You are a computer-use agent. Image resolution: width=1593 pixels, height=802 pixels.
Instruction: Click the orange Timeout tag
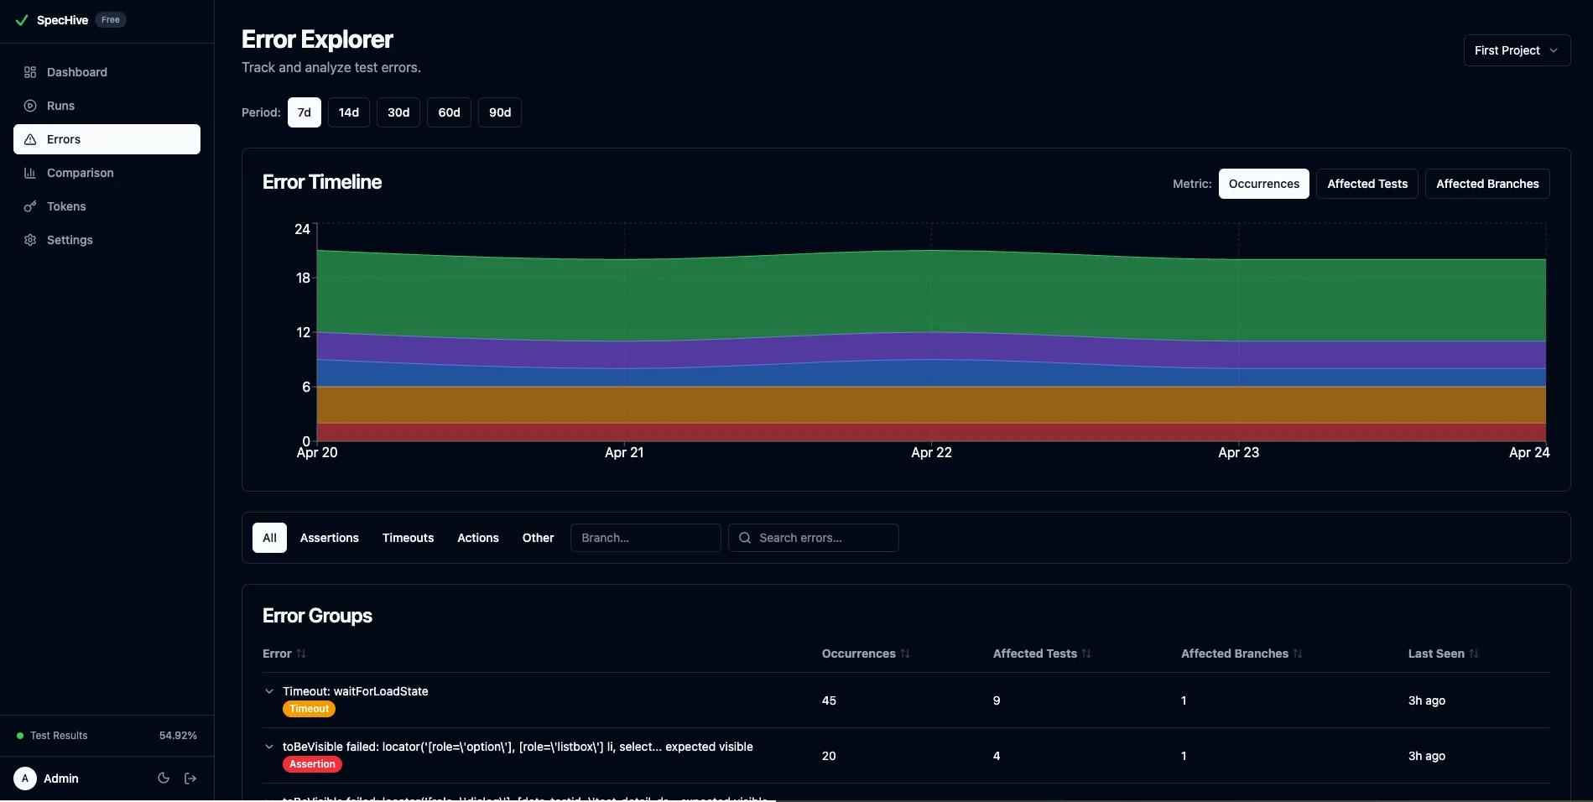pos(310,709)
